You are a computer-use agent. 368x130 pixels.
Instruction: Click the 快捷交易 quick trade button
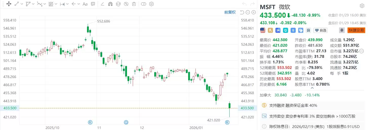coord(356,30)
